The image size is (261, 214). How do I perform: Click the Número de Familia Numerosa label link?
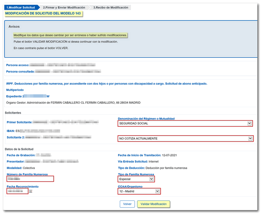(27, 174)
